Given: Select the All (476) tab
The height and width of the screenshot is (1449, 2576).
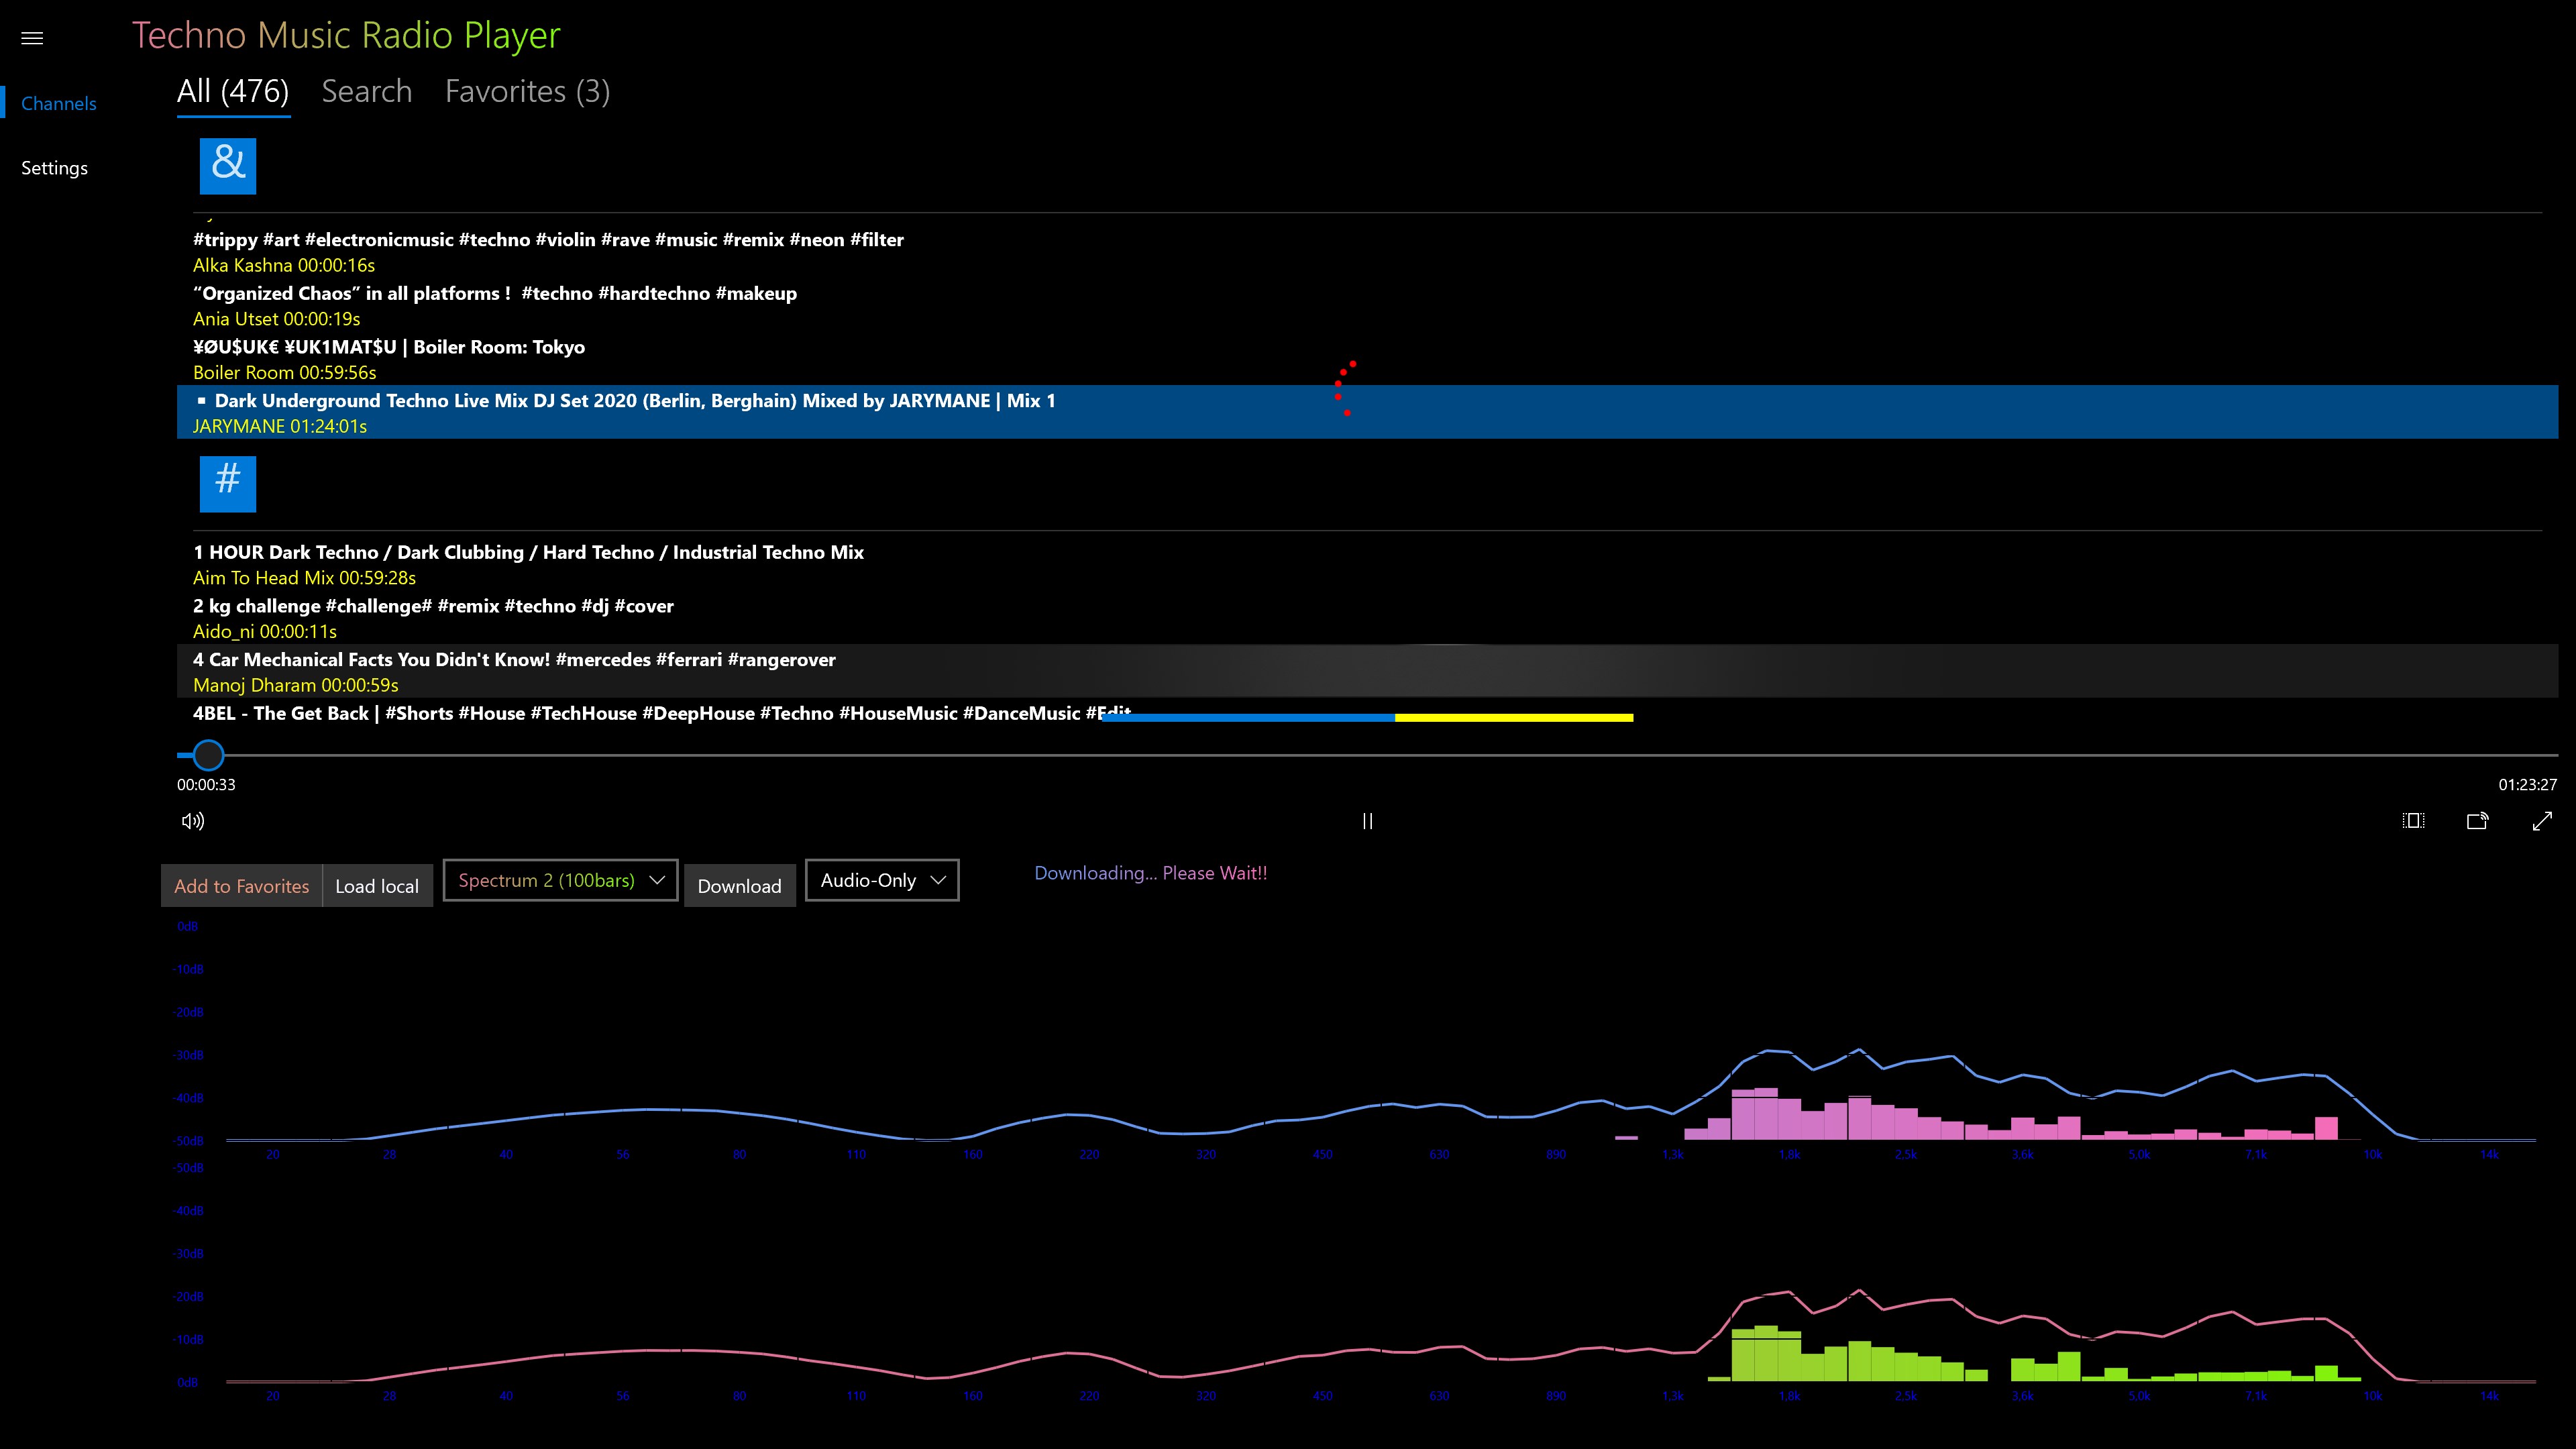Looking at the screenshot, I should pyautogui.click(x=233, y=92).
